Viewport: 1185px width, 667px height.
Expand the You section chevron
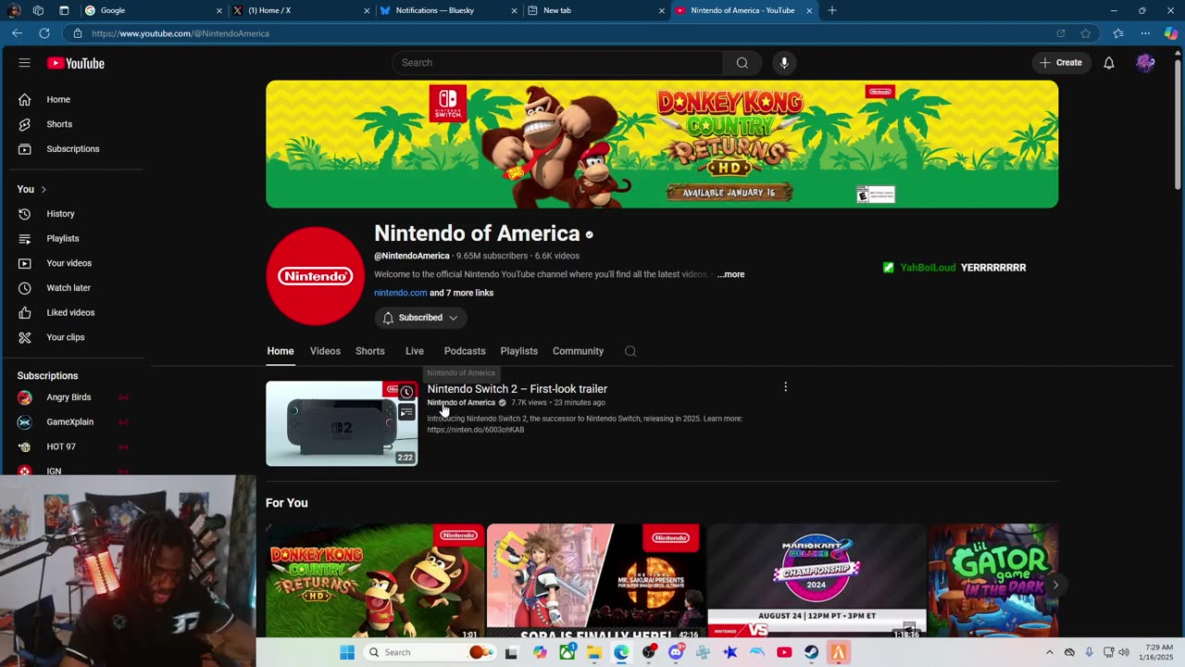pos(43,190)
